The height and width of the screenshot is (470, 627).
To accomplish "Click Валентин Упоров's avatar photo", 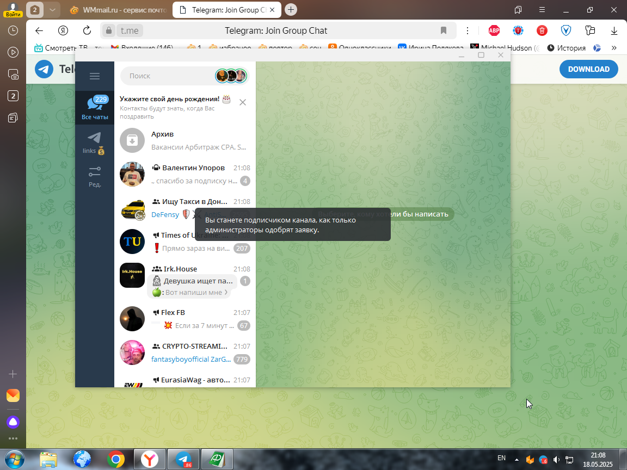I will point(132,174).
